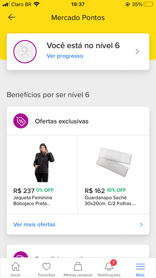
Task: Select the R$ 162 napkin offer price
Action: tap(95, 191)
